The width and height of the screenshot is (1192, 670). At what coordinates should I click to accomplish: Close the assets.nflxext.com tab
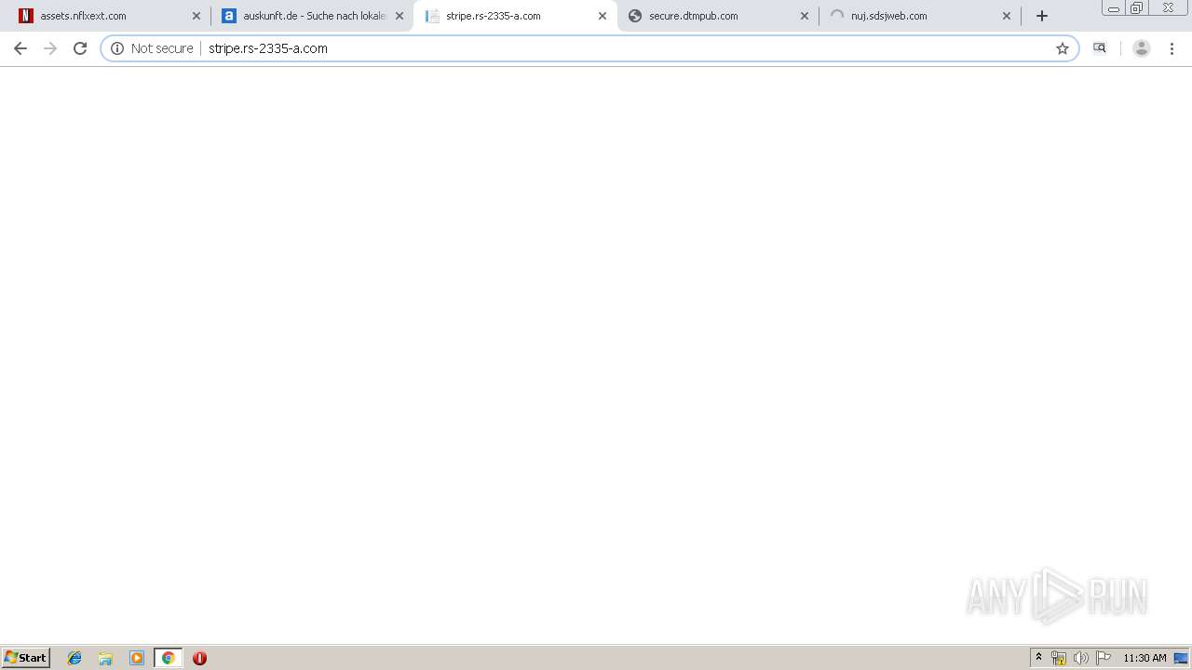[196, 16]
